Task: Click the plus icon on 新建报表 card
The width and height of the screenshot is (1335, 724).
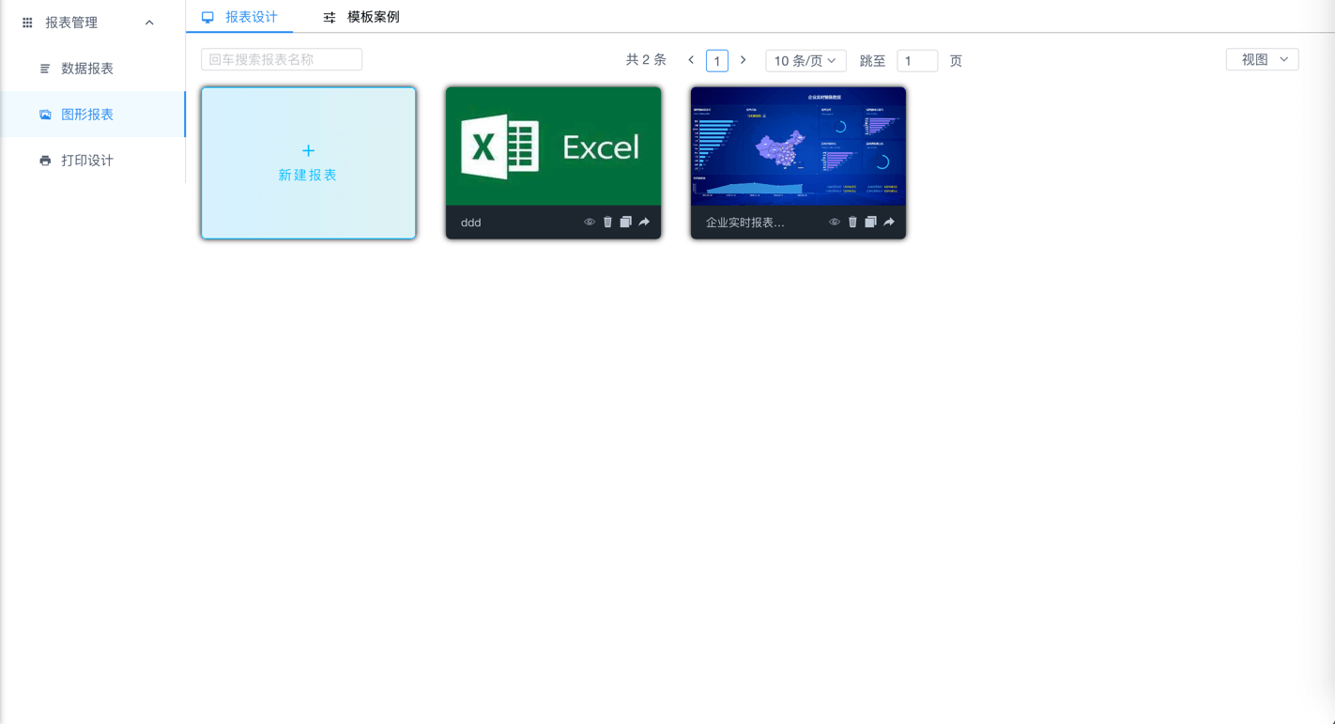Action: point(308,150)
